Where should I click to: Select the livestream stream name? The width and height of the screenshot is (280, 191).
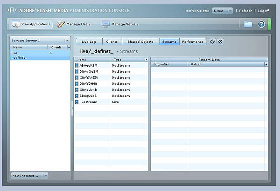click(x=88, y=102)
